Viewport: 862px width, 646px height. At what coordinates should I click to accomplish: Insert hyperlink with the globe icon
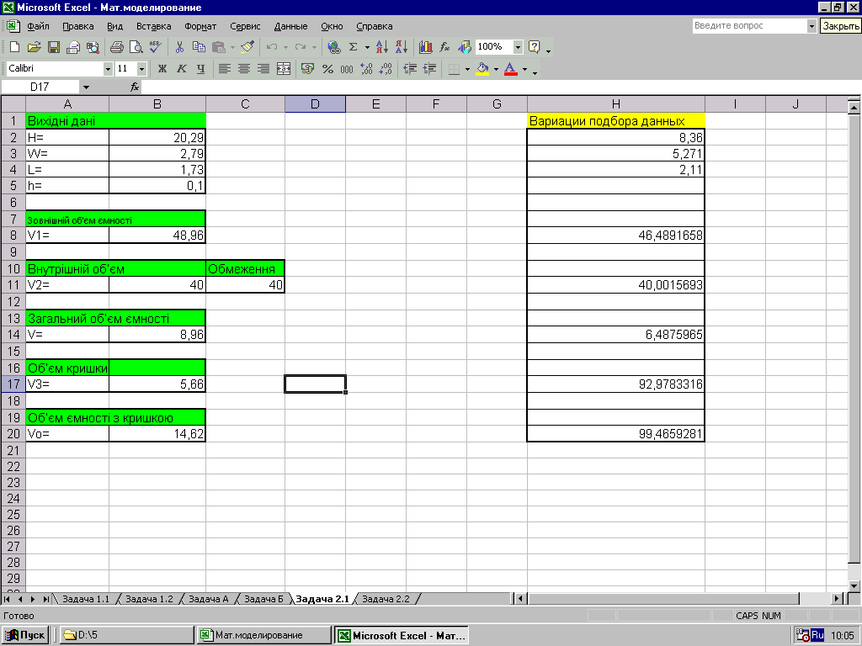(x=333, y=47)
